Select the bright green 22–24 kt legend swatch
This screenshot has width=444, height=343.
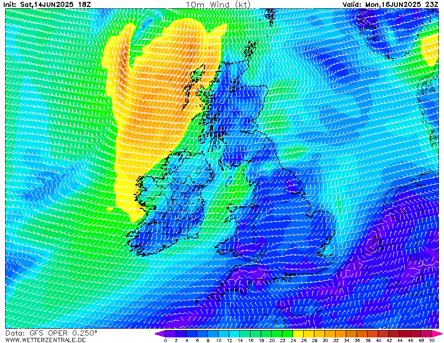click(288, 334)
